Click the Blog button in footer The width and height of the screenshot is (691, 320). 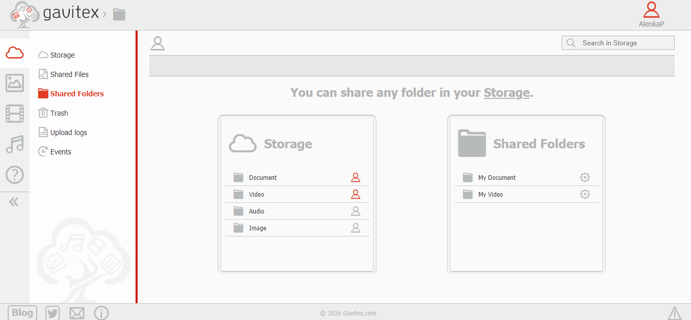click(x=22, y=313)
